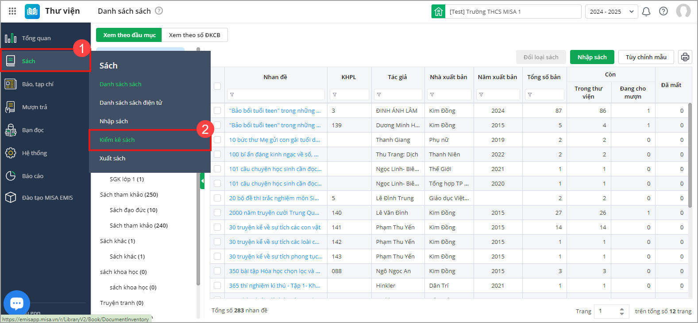Choose Xuất sách menu item
This screenshot has height=323, width=698.
point(112,158)
